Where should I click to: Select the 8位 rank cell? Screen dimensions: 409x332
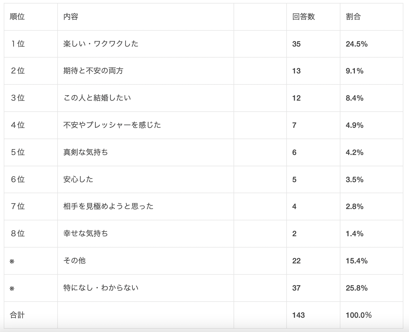[x=18, y=233]
